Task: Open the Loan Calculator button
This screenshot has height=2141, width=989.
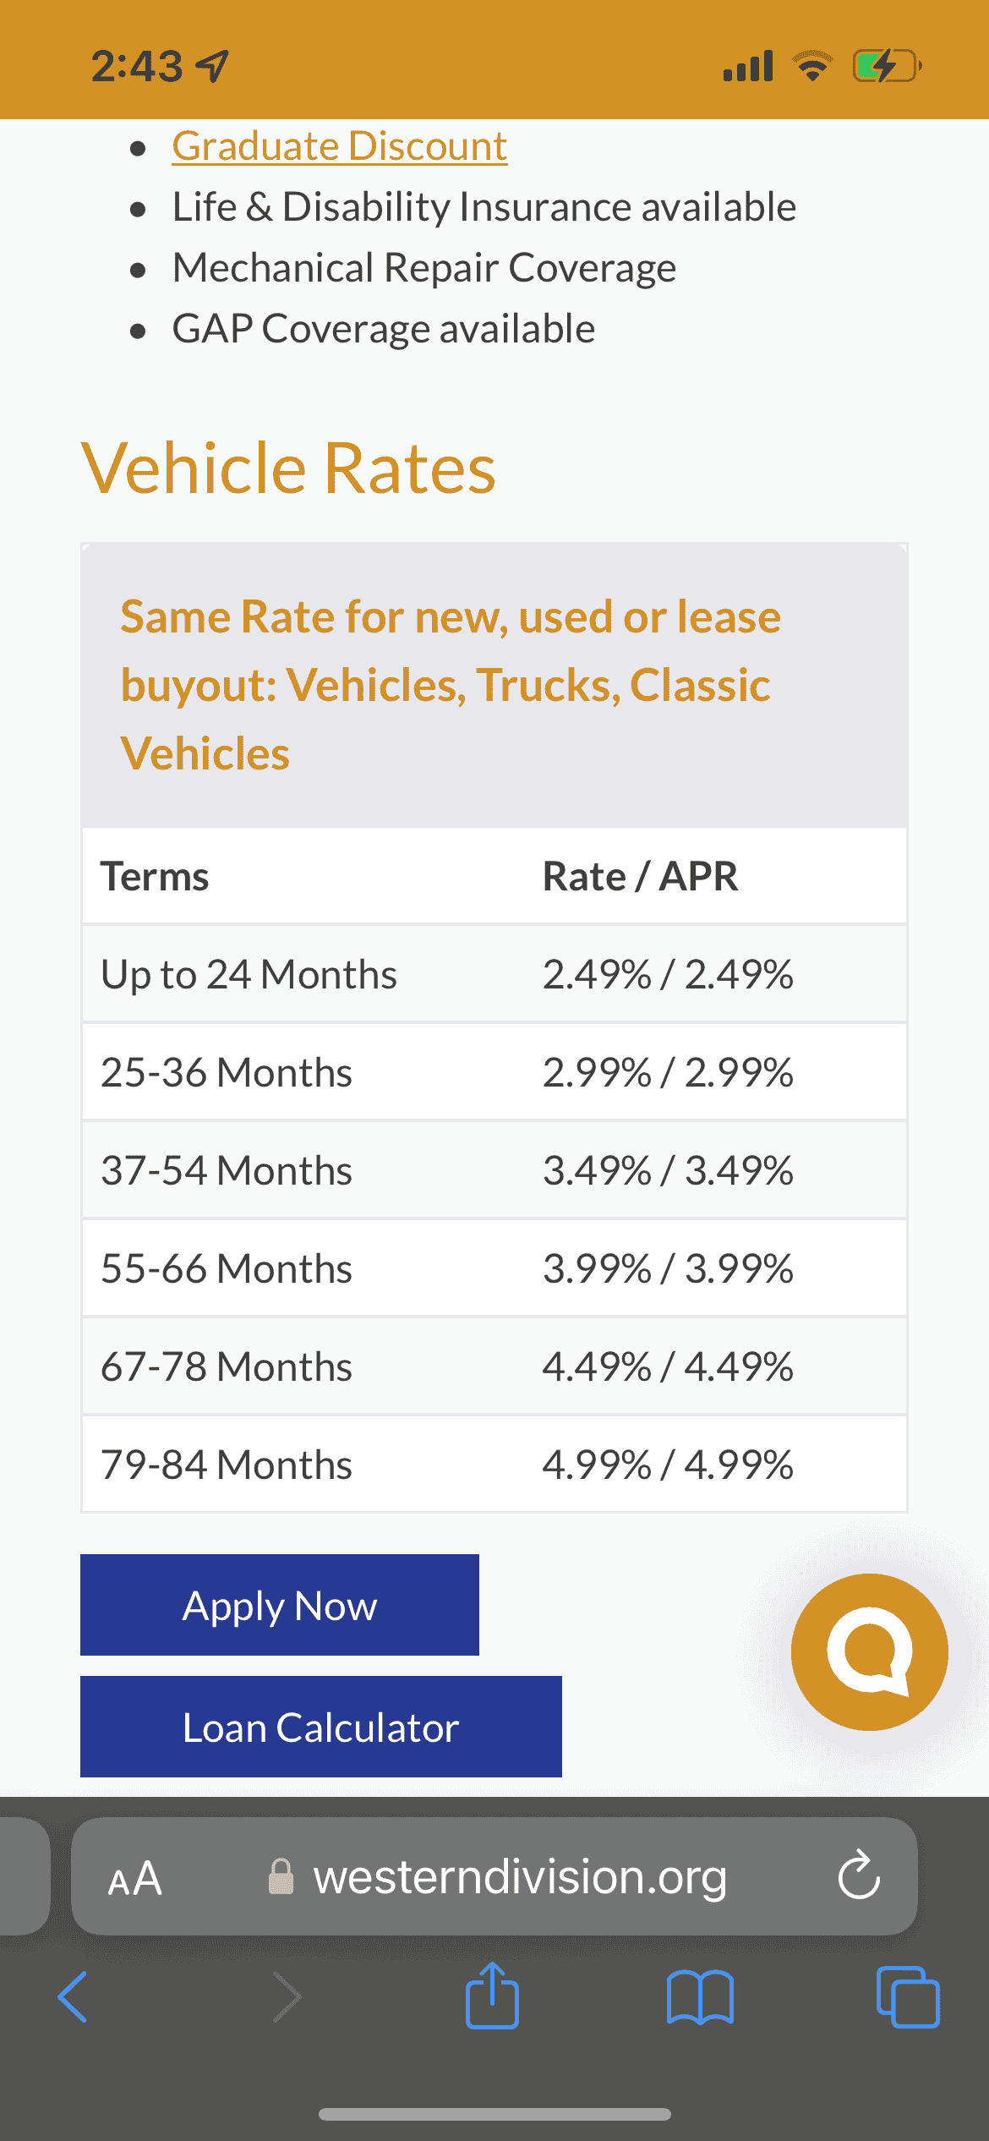Action: click(x=321, y=1727)
